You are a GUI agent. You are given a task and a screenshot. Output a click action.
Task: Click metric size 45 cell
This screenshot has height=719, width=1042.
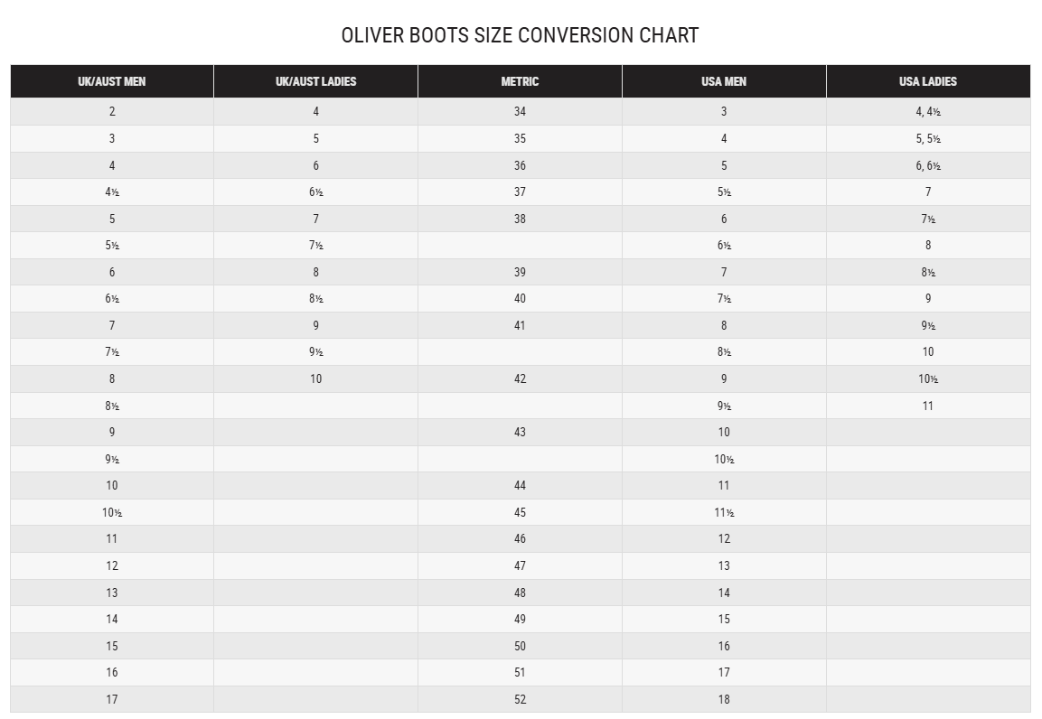coord(520,512)
